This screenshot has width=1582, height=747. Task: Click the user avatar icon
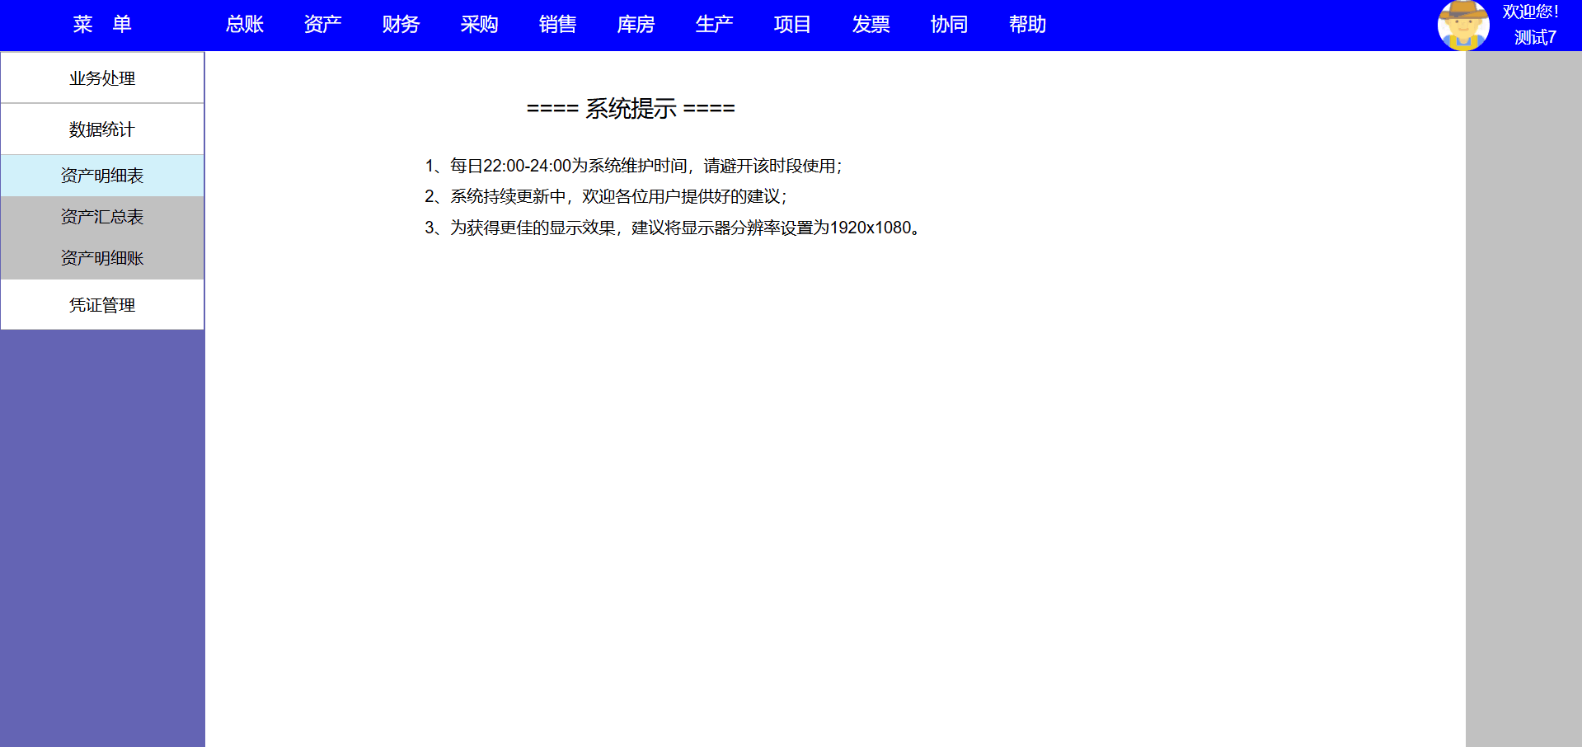pos(1463,26)
